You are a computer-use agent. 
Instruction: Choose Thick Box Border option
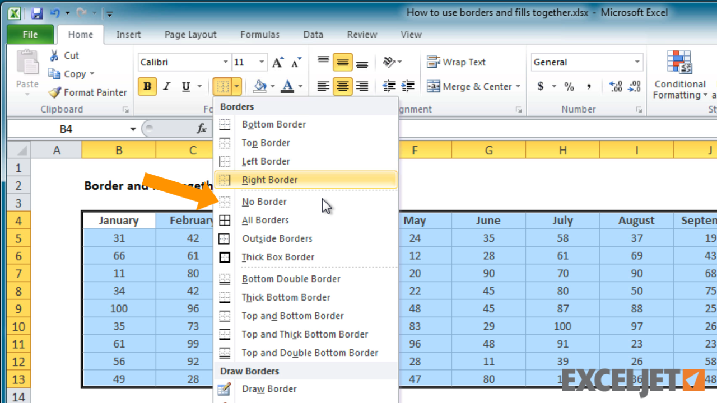pos(306,257)
